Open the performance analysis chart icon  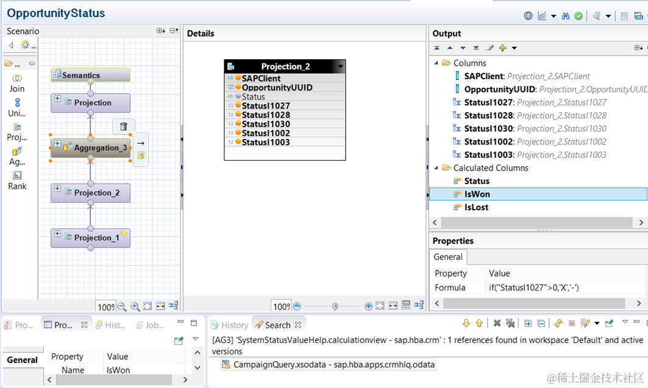point(542,16)
